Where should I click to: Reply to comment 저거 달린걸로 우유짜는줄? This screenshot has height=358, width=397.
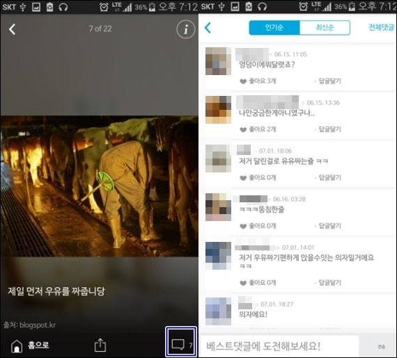coord(329,178)
